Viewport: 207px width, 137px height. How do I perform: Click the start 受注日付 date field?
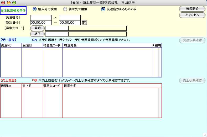click(x=41, y=23)
